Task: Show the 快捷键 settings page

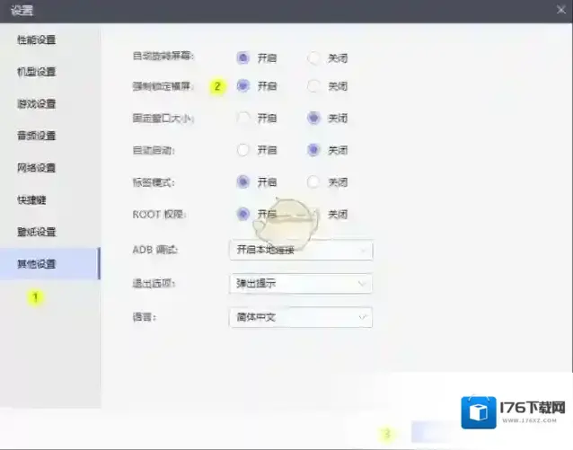Action: pos(31,200)
